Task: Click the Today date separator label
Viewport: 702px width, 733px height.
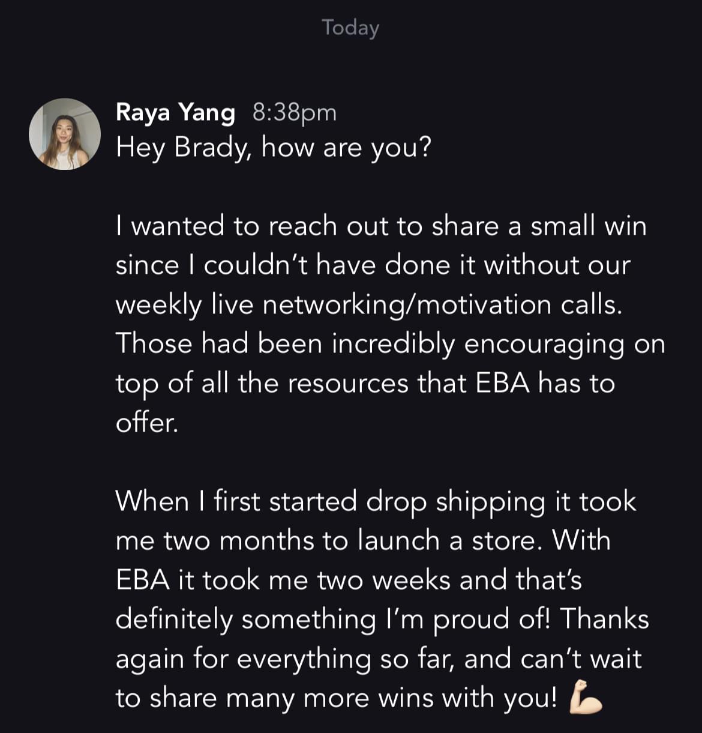Action: 350,28
